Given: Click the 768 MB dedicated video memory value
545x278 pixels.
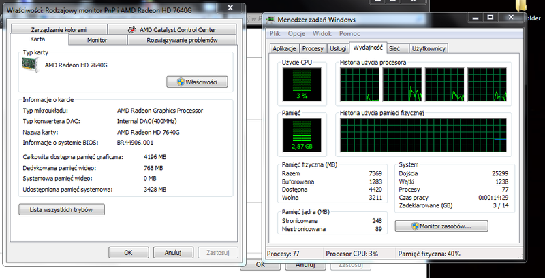Looking at the screenshot, I should (x=153, y=168).
